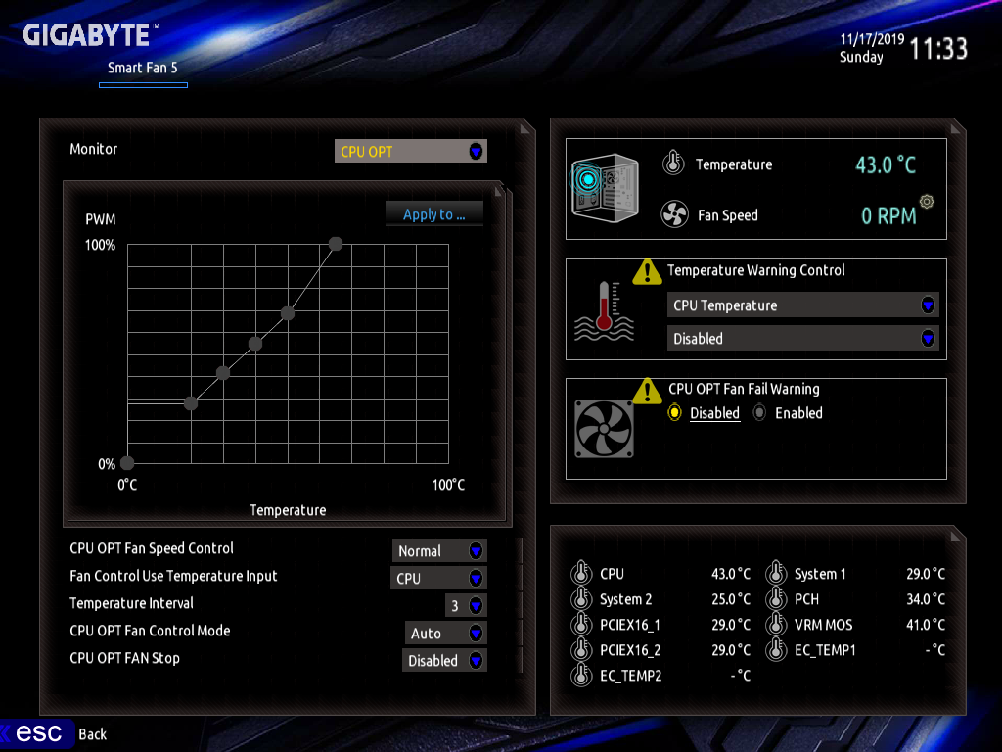This screenshot has width=1002, height=752.
Task: Click the 11:33 clock display
Action: coord(938,49)
